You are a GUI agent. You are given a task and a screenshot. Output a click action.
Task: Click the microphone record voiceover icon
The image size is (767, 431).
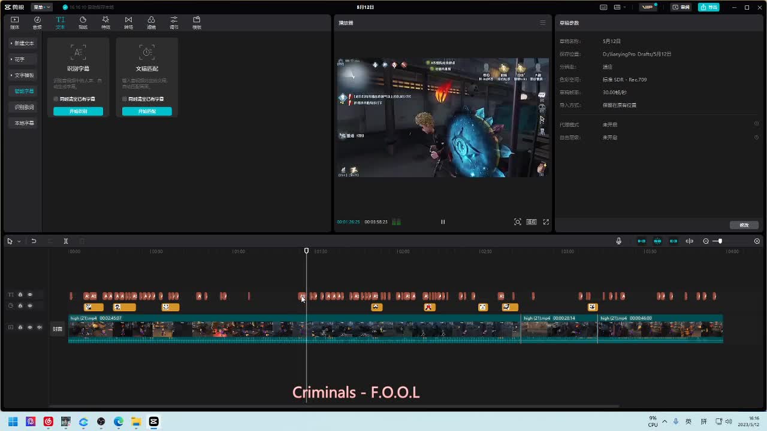(x=618, y=241)
